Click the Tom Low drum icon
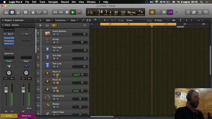The height and width of the screenshot is (119, 212). point(47,65)
